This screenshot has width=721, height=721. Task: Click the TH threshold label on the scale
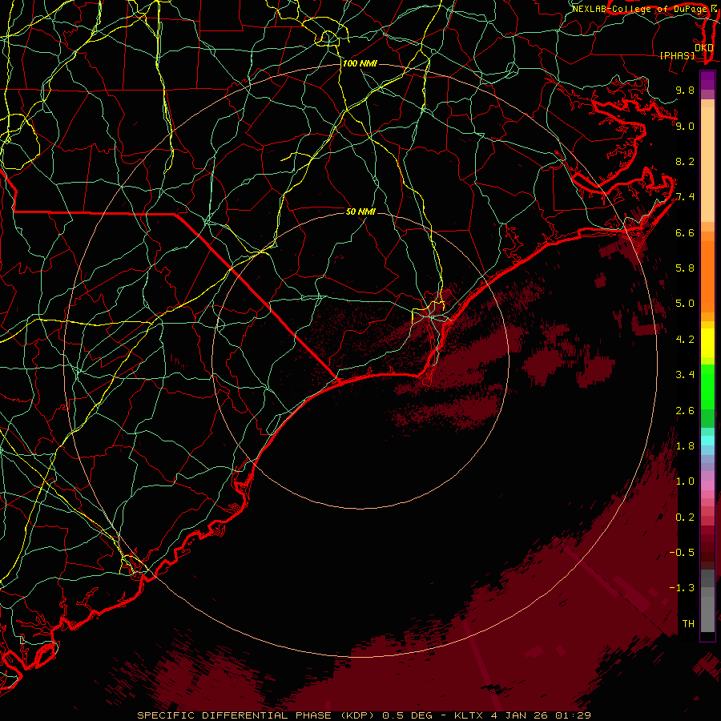688,624
